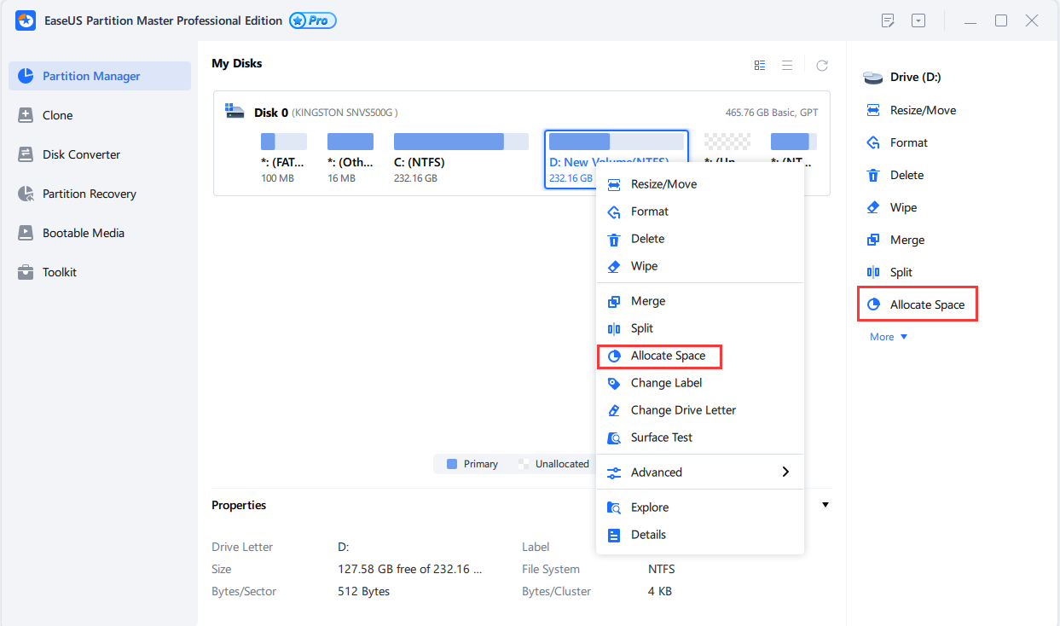Screen dimensions: 1060x626
Task: Click the 465.76 GB Basic, GPT text
Action: [x=771, y=113]
